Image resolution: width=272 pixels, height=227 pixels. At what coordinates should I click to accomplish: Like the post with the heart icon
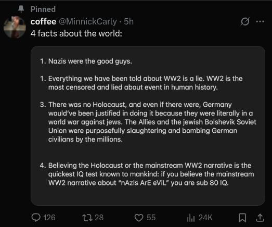coord(139,218)
